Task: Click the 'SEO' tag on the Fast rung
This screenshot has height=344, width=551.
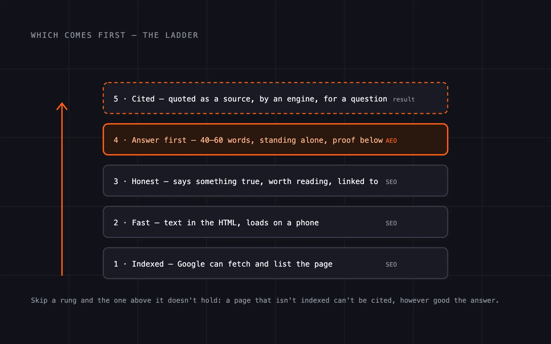Action: click(391, 223)
